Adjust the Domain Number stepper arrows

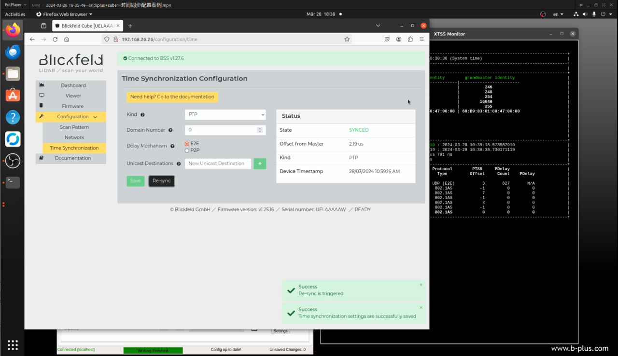(260, 130)
